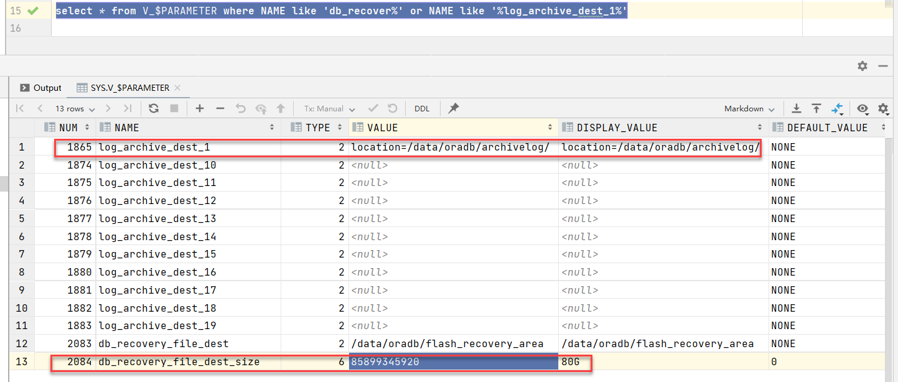
Task: Open Tx: Manual transaction mode dropdown
Action: [x=330, y=108]
